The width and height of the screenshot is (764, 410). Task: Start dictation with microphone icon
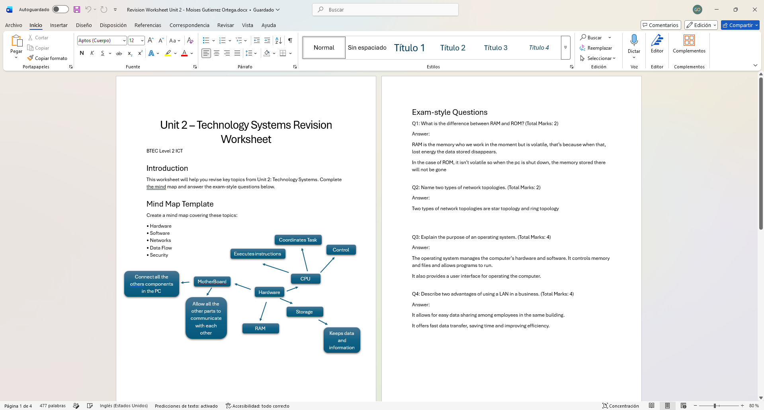tap(634, 40)
